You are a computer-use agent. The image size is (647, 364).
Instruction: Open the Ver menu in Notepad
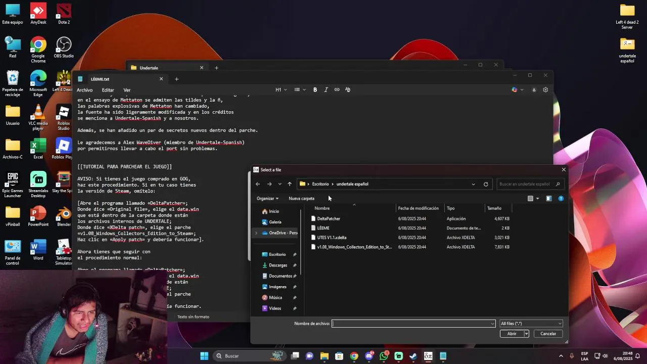pos(127,90)
